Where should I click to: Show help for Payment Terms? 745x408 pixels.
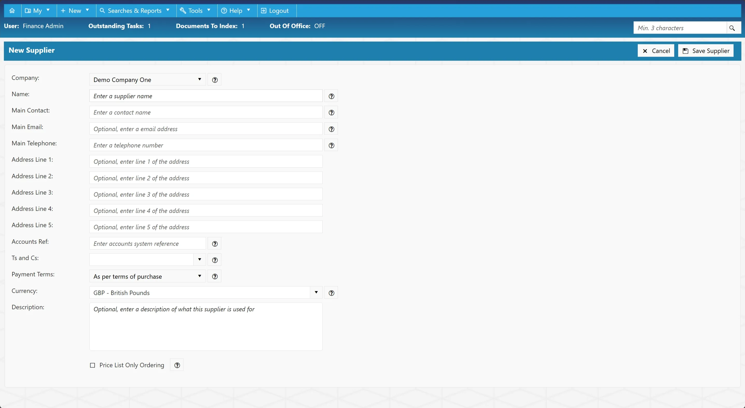coord(215,276)
